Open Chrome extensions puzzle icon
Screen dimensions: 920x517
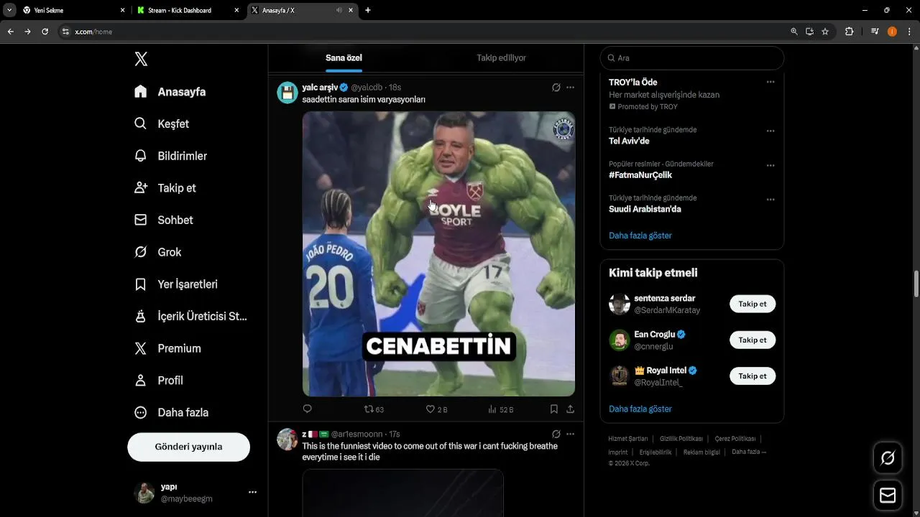pos(849,32)
